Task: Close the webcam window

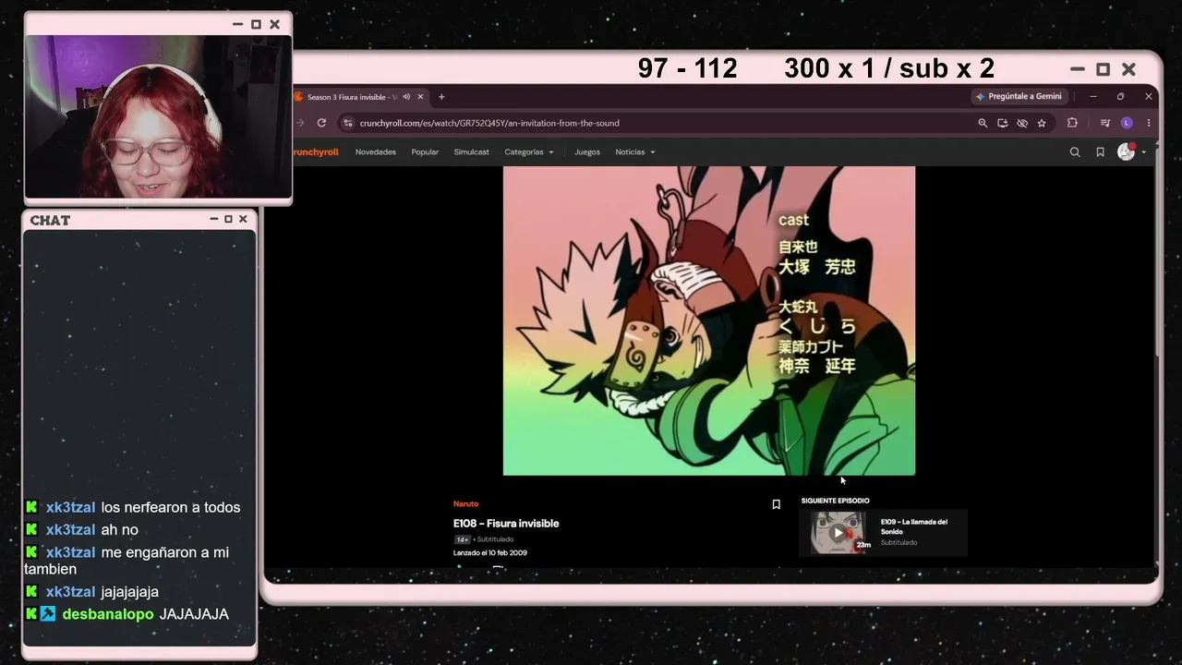Action: tap(274, 24)
